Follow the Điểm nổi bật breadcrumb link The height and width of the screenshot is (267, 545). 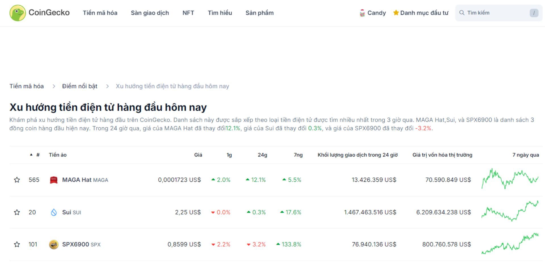80,86
